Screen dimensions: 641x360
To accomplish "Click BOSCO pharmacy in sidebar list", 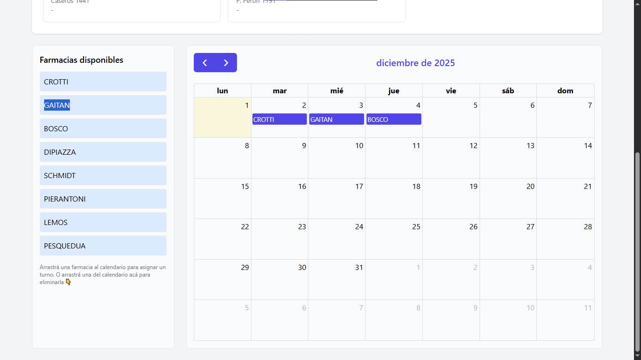I will [103, 128].
